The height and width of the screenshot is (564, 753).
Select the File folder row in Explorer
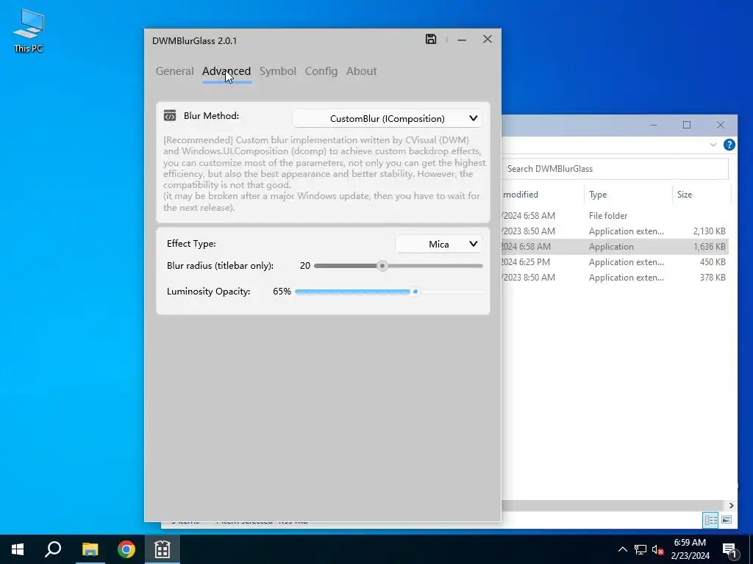click(615, 216)
